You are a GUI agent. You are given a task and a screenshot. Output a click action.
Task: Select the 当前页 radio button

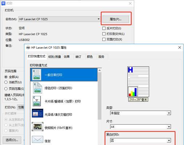coord(6,82)
